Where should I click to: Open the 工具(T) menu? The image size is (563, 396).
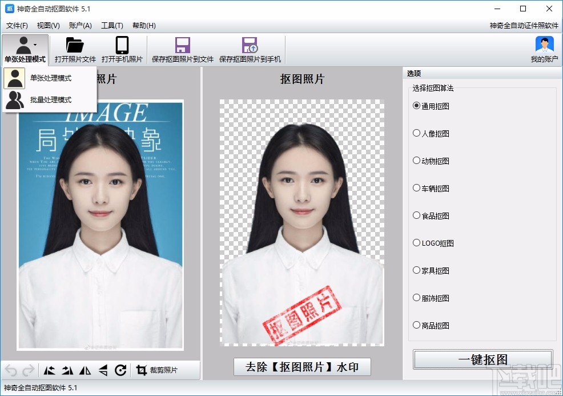pyautogui.click(x=112, y=26)
